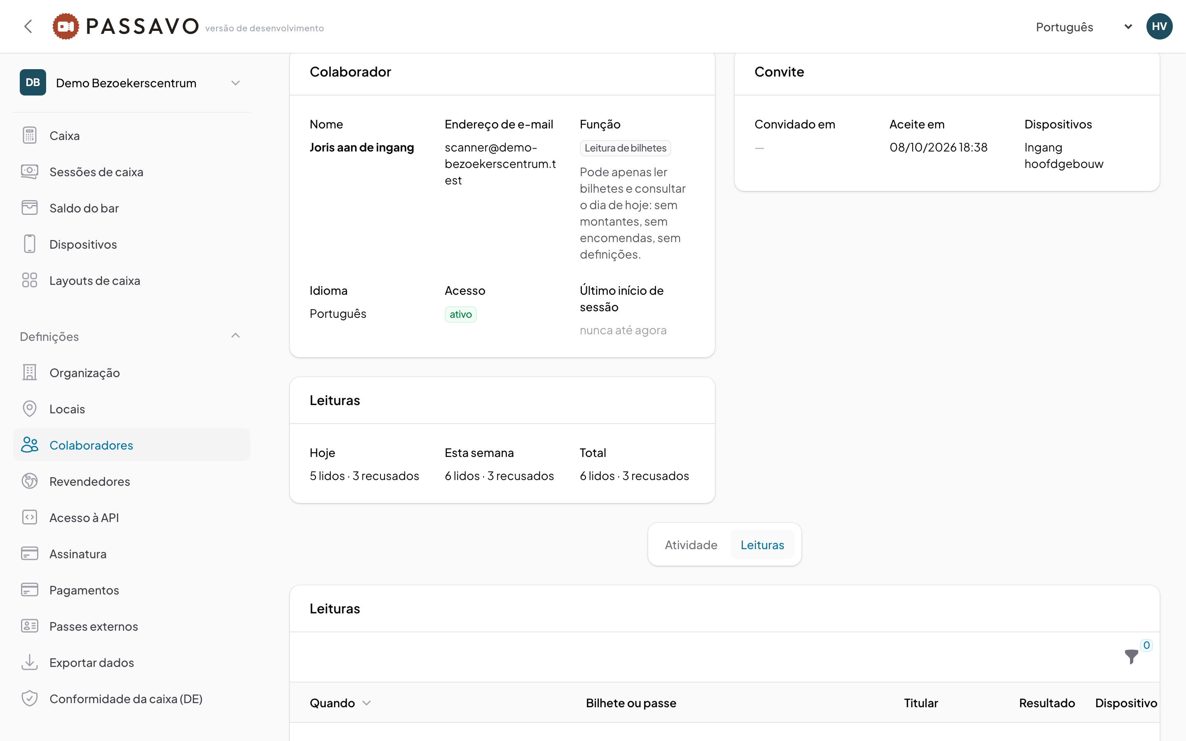Click the Passes externos ID icon
Viewport: 1186px width, 741px height.
pos(29,626)
